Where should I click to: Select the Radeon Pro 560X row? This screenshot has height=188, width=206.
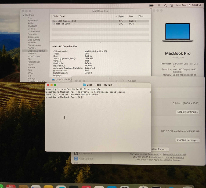100,24
